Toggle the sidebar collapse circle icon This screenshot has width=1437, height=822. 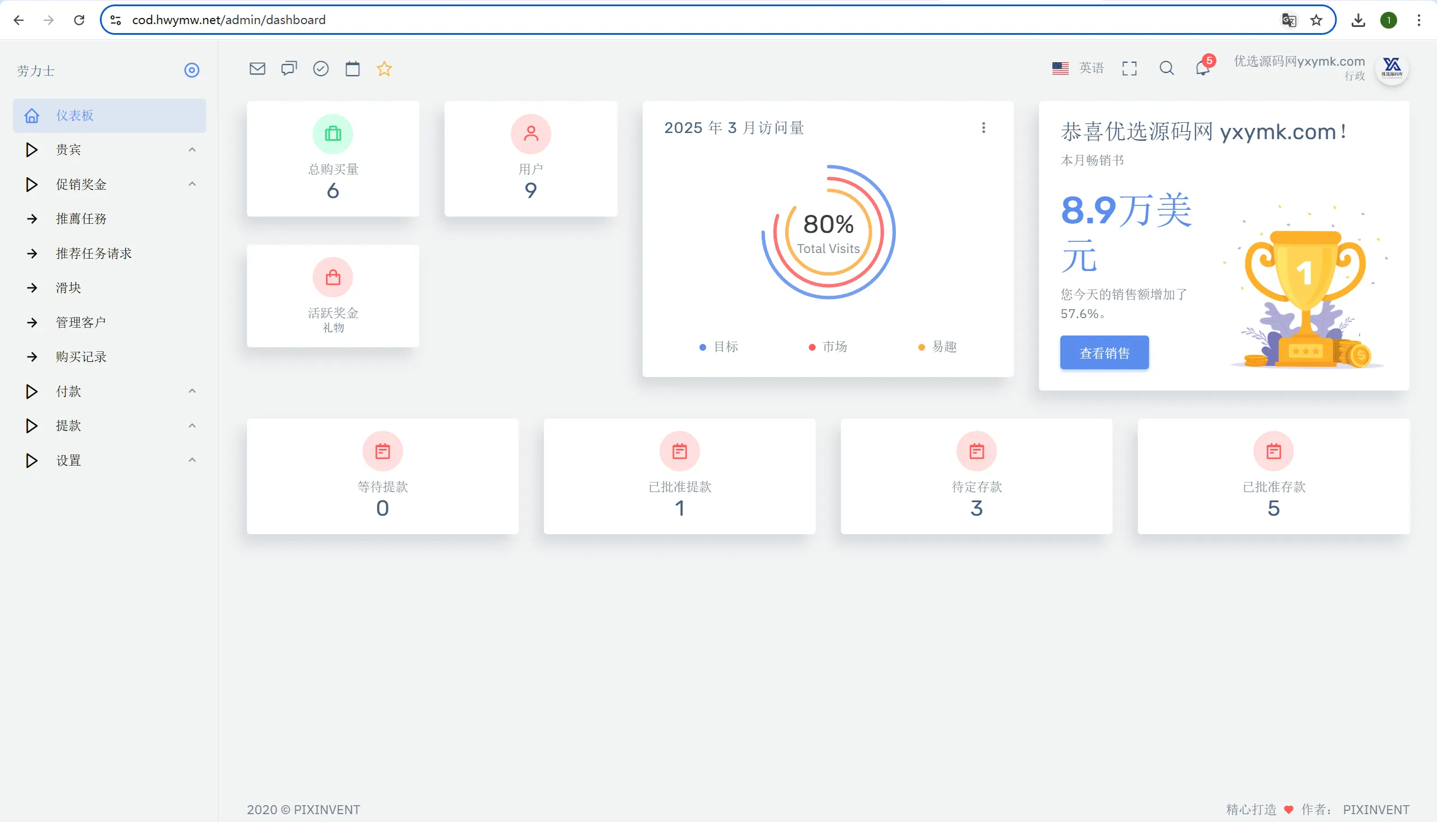pyautogui.click(x=191, y=71)
